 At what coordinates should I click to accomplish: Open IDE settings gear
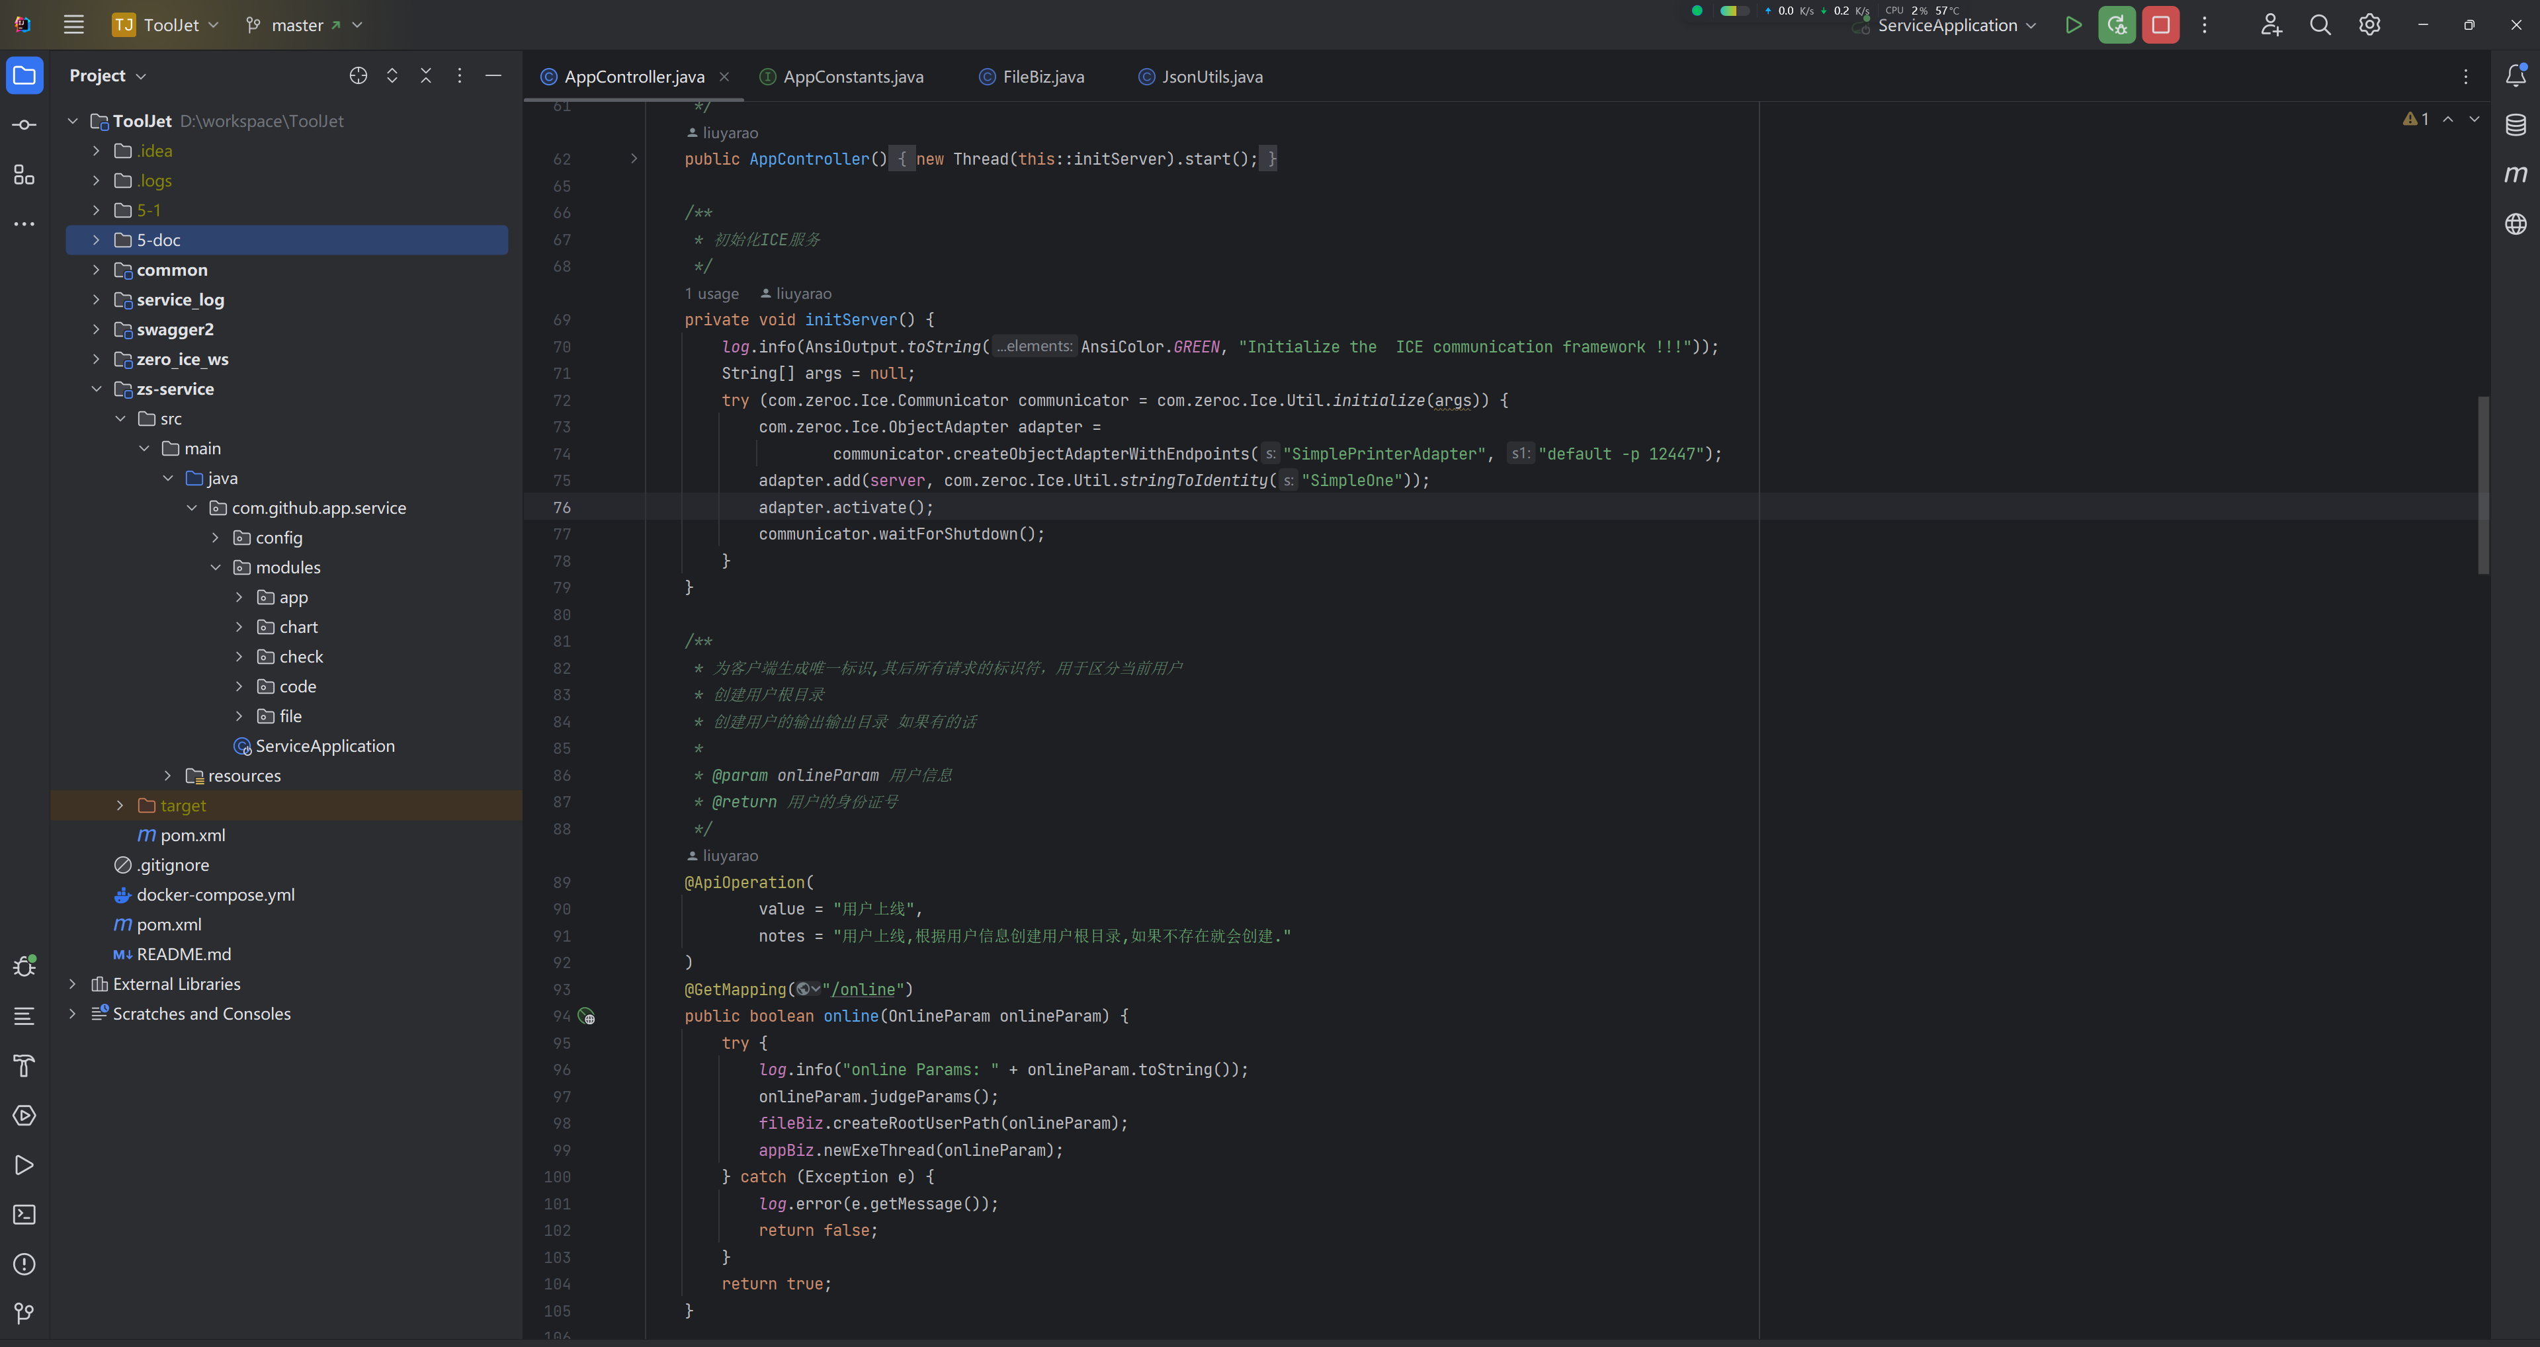point(2369,24)
